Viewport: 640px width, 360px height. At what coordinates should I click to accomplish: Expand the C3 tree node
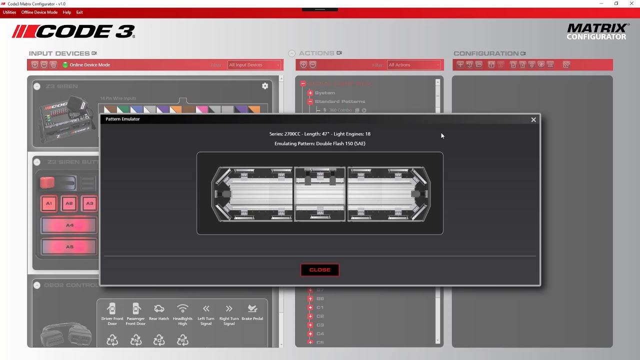pyautogui.click(x=310, y=325)
